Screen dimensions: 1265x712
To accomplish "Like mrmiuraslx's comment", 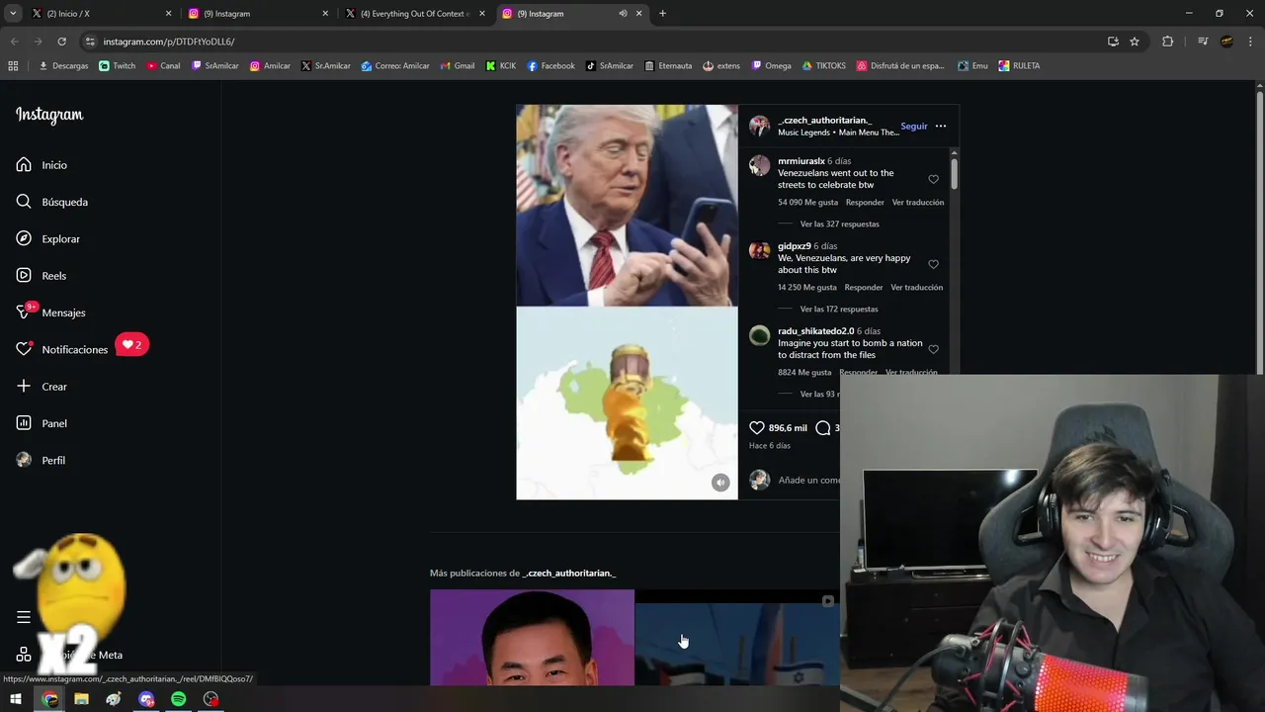I will pos(933,179).
